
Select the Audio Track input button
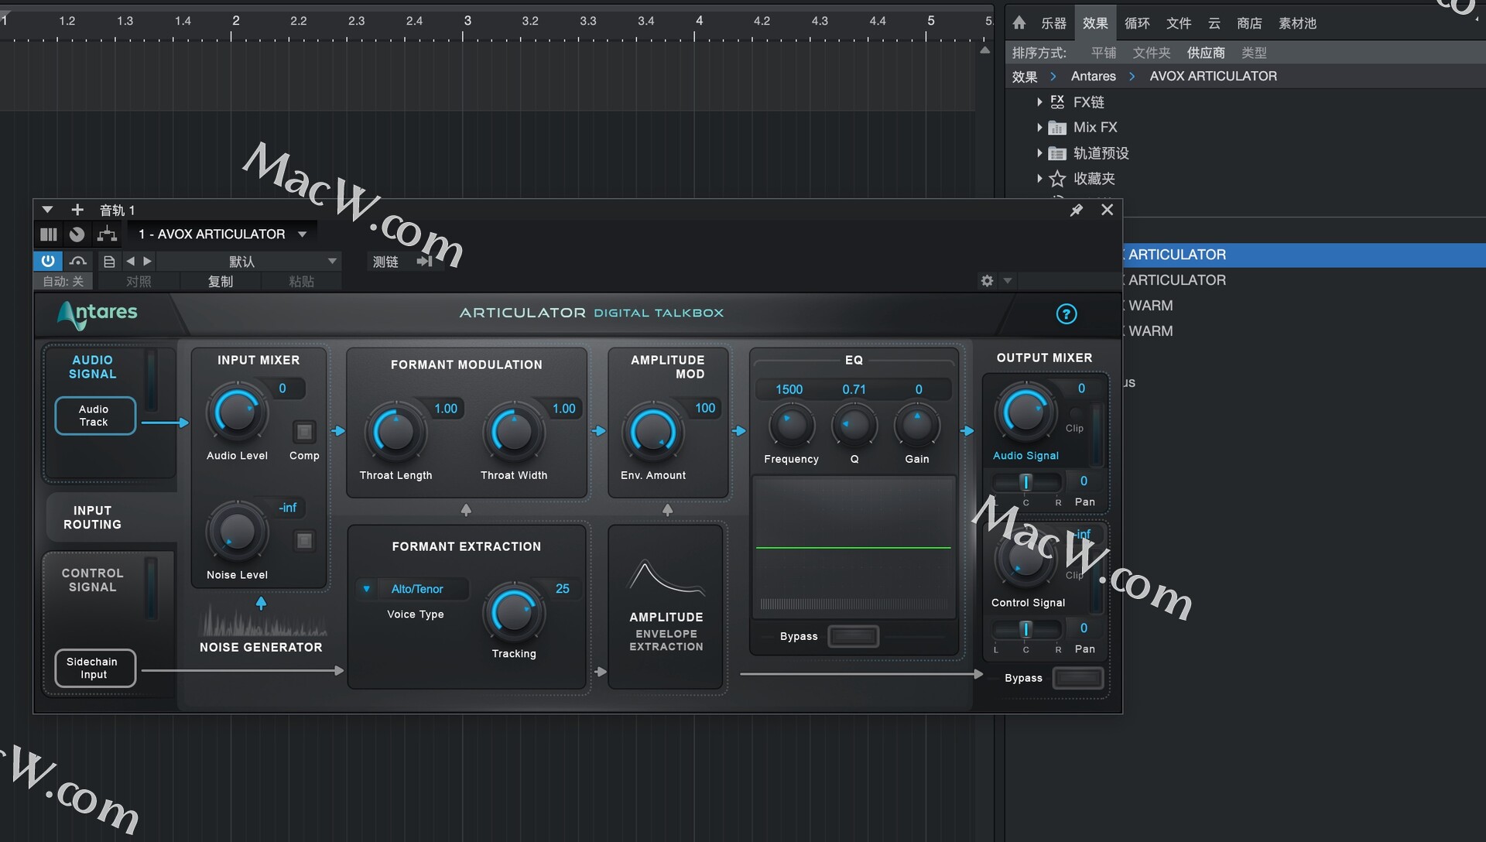94,416
